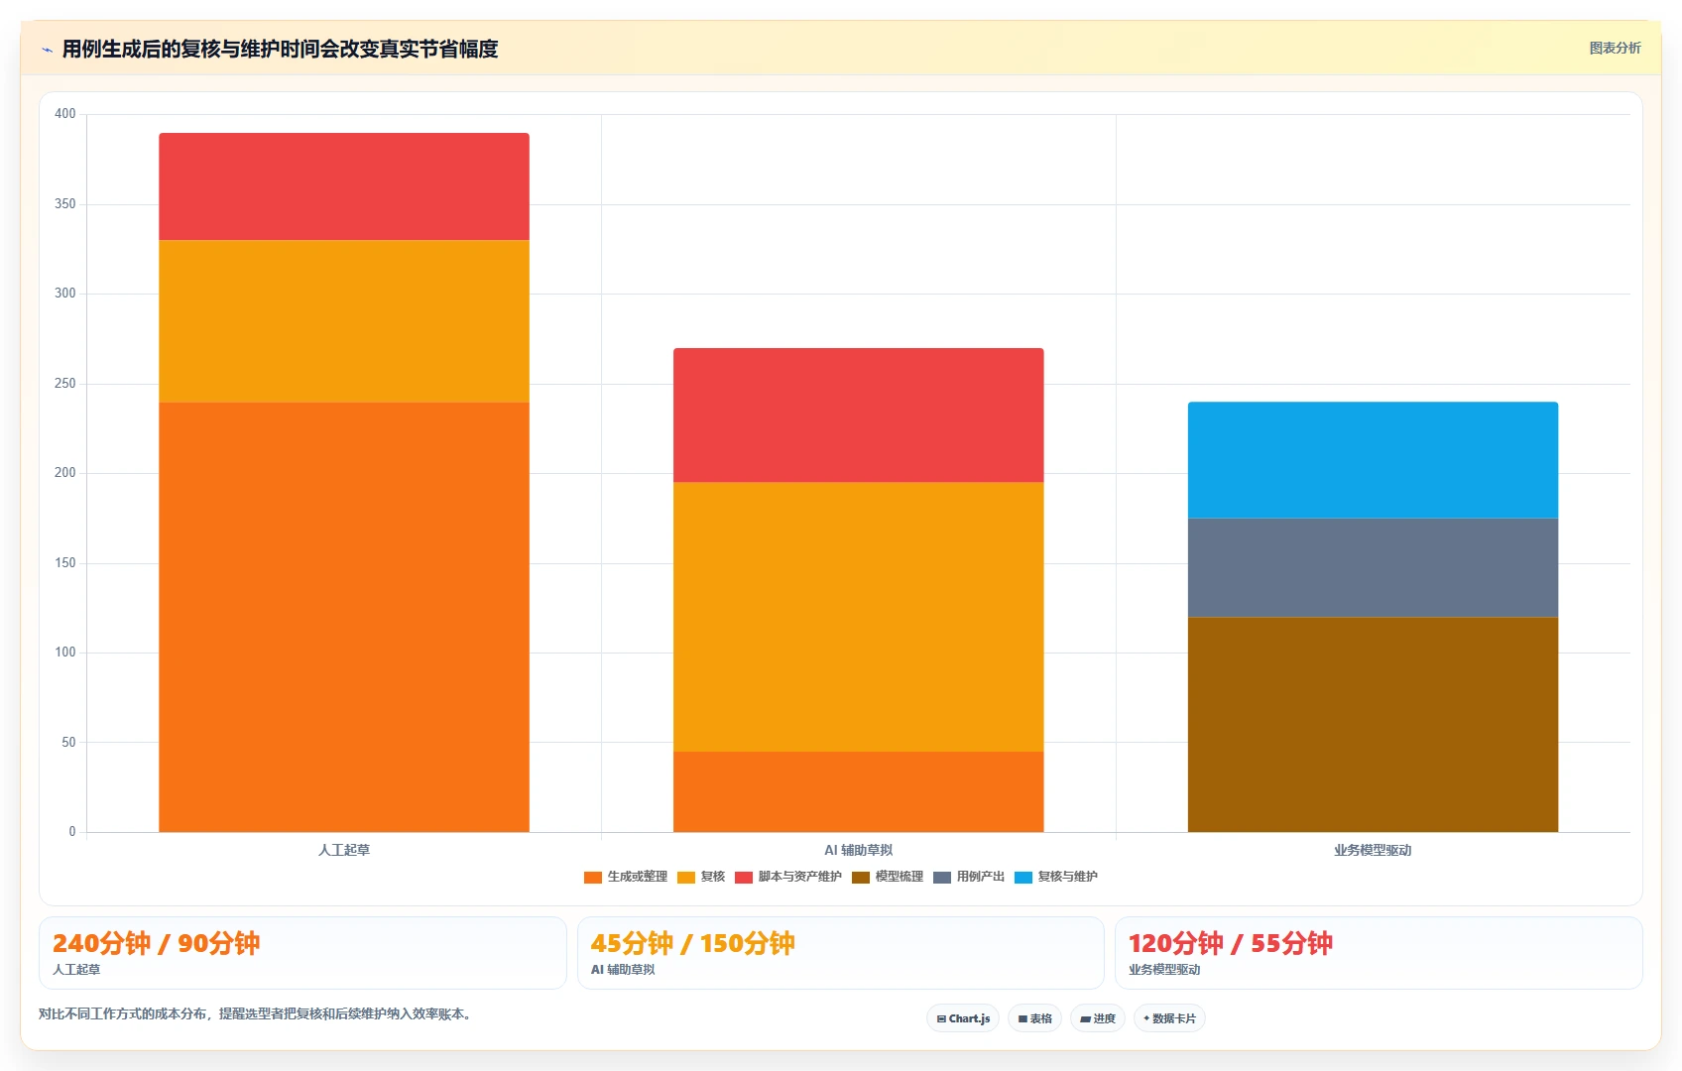
Task: Select the 表格 tag
Action: (1034, 1018)
